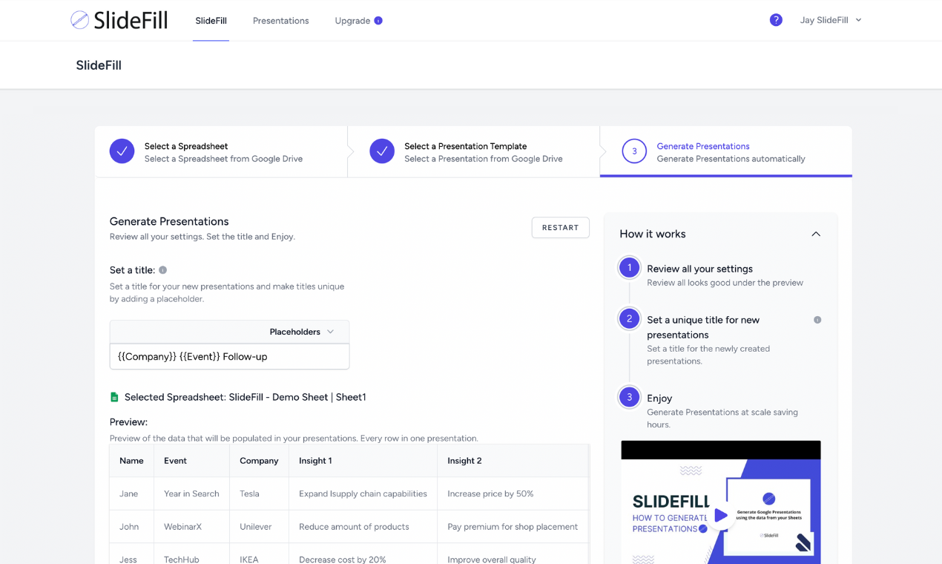Click the RESTART button
Image resolution: width=942 pixels, height=564 pixels.
click(x=560, y=228)
